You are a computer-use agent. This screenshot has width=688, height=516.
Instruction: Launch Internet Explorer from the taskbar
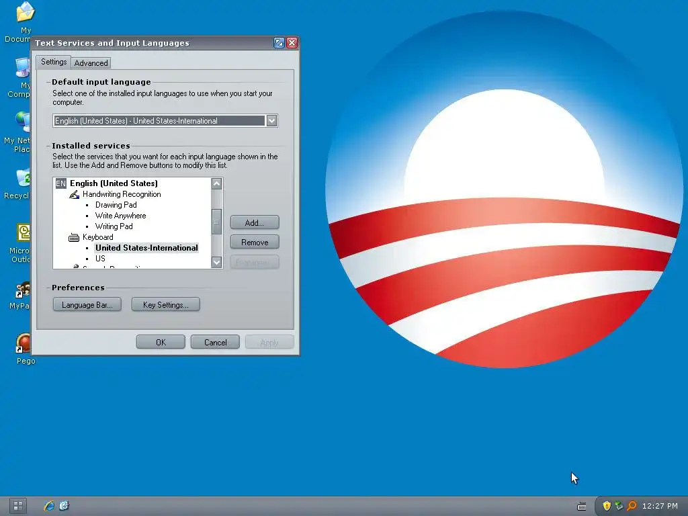[49, 506]
